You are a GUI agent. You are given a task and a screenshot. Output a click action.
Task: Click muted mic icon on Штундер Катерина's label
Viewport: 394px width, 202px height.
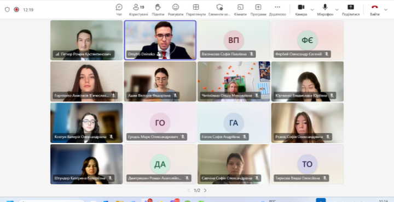pos(111,178)
